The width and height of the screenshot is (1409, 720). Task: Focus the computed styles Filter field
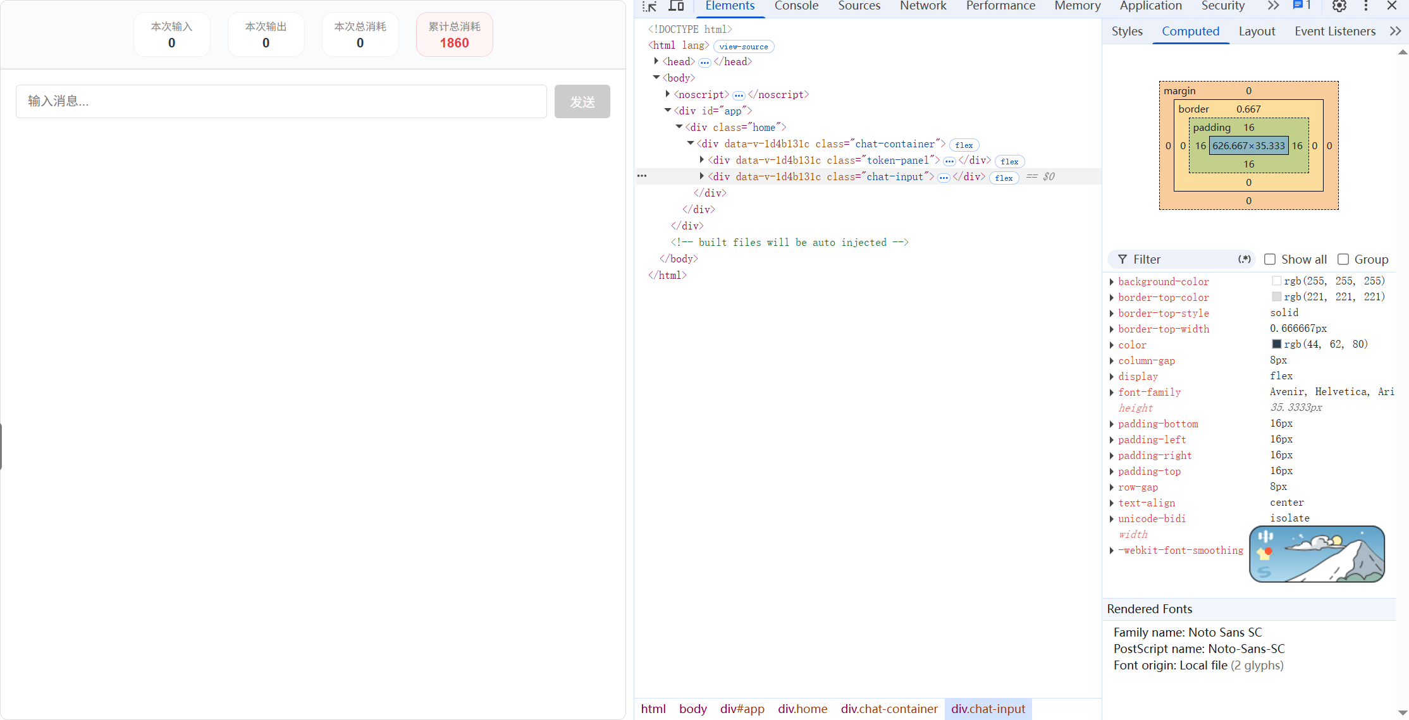(1183, 259)
